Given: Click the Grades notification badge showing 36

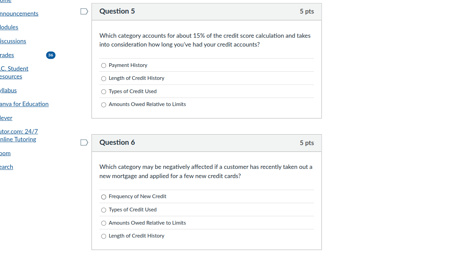Looking at the screenshot, I should [50, 55].
